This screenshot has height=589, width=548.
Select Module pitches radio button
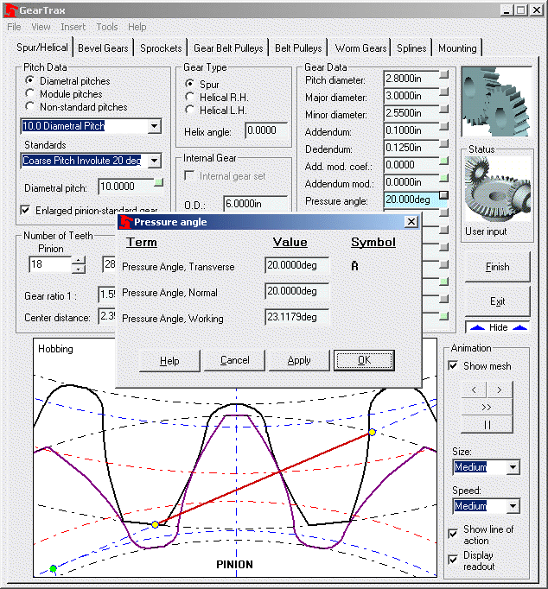[29, 93]
